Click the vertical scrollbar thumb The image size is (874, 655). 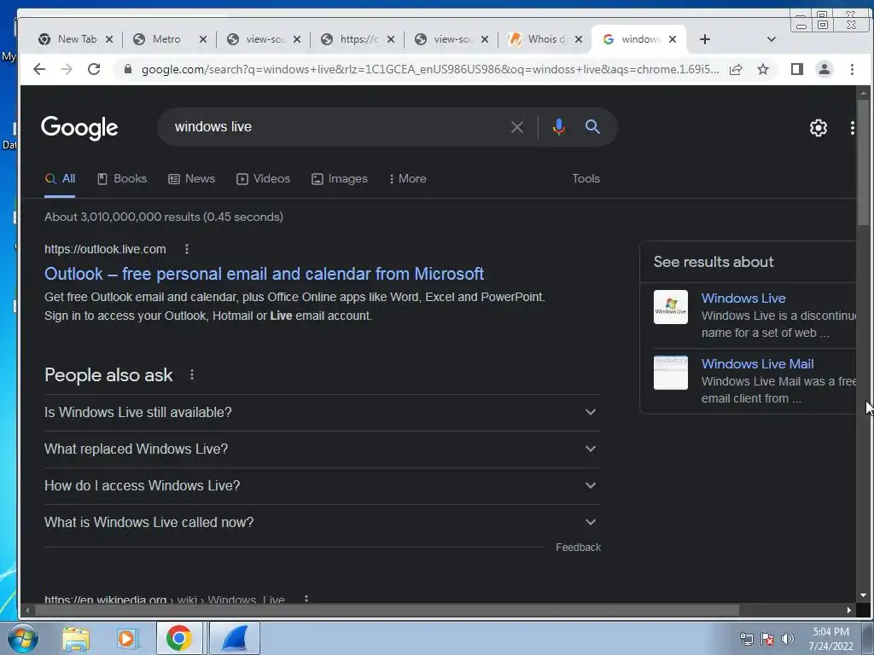click(x=863, y=163)
